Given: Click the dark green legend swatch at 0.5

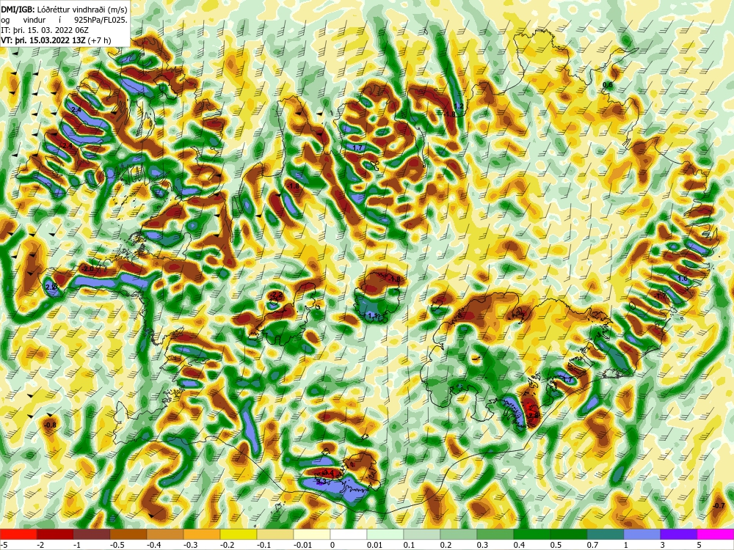Looking at the screenshot, I should [569, 534].
